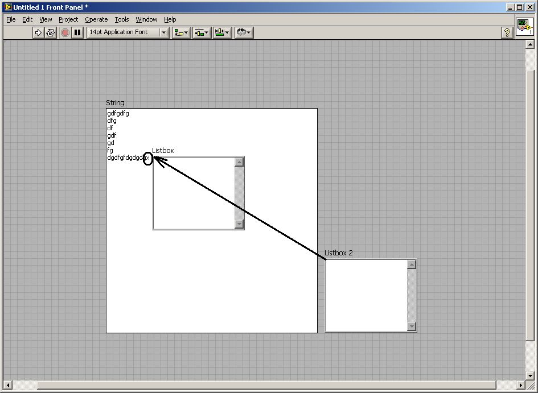The width and height of the screenshot is (538, 393).
Task: Select the Listbox label
Action: [163, 150]
